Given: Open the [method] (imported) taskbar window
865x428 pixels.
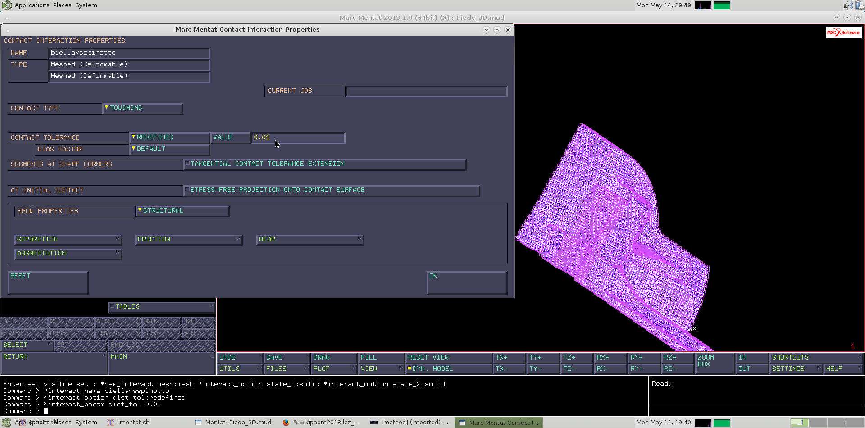Looking at the screenshot, I should (x=409, y=423).
